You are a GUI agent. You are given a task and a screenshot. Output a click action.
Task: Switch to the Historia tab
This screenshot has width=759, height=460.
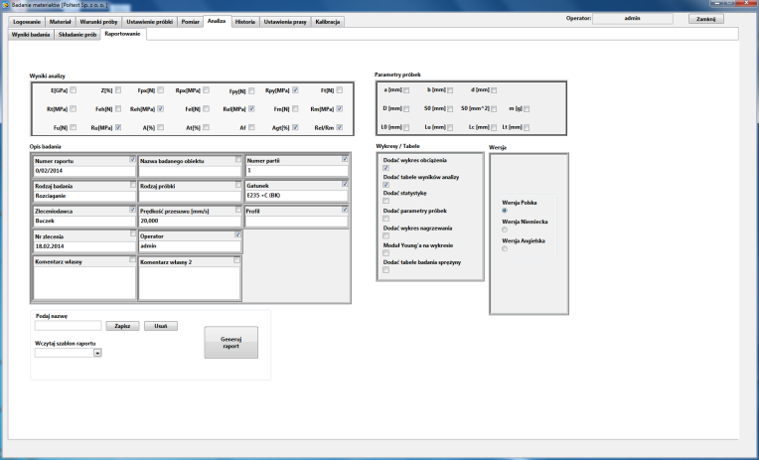245,22
